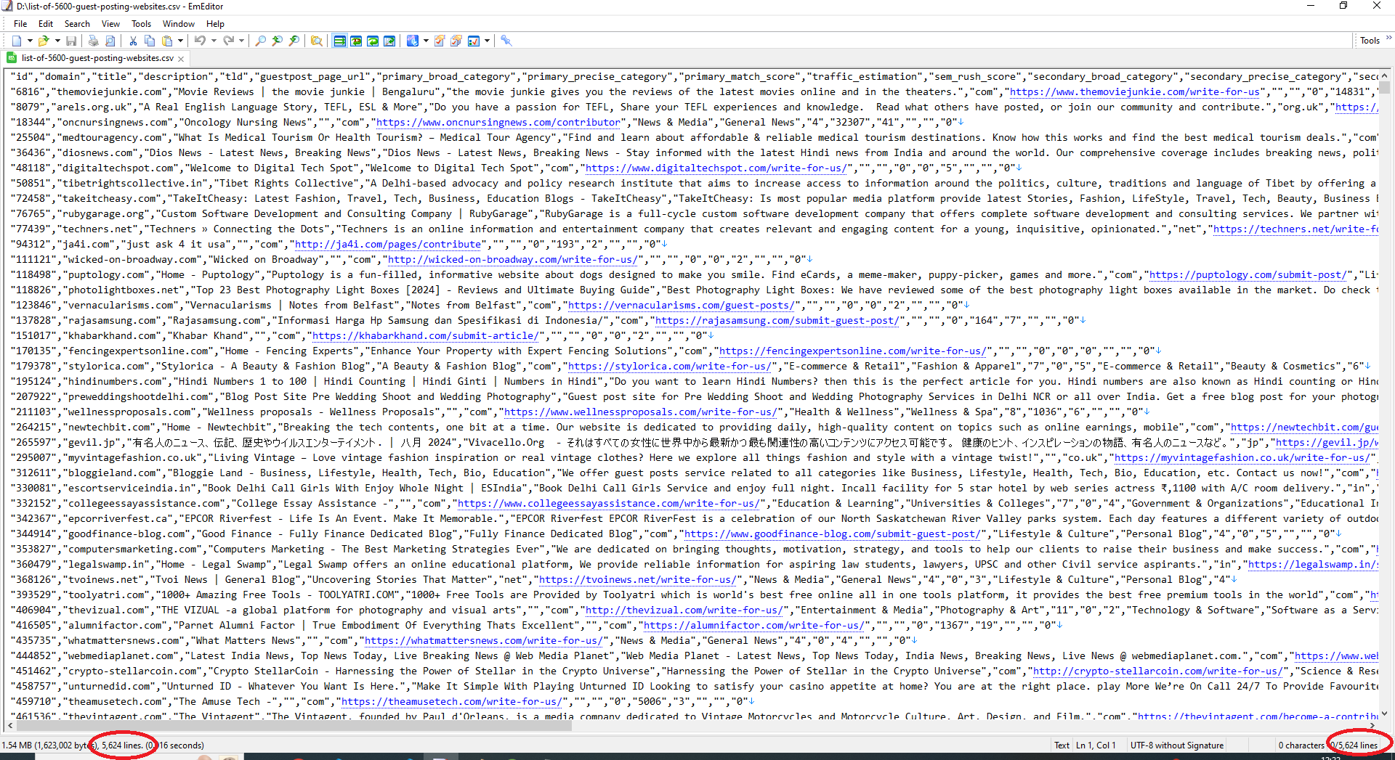The width and height of the screenshot is (1395, 760).
Task: Click the Paste toolbar icon
Action: click(167, 40)
